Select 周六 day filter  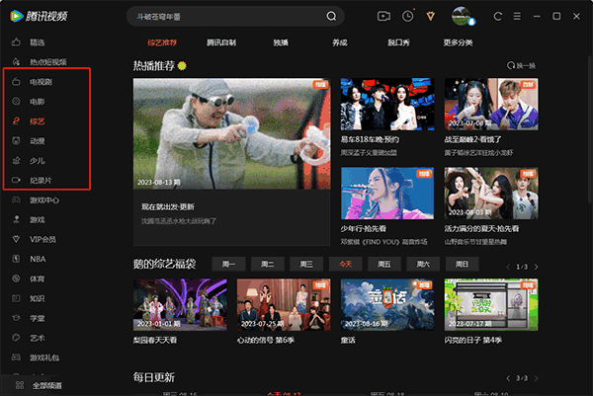pos(423,264)
